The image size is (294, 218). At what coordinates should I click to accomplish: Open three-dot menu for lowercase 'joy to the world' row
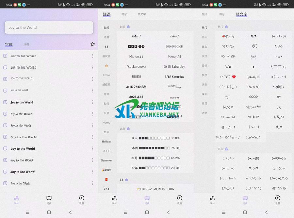93,90
